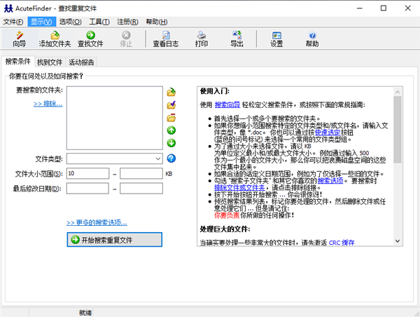This screenshot has width=420, height=317.
Task: Click the 打印 printer icon
Action: pyautogui.click(x=202, y=38)
